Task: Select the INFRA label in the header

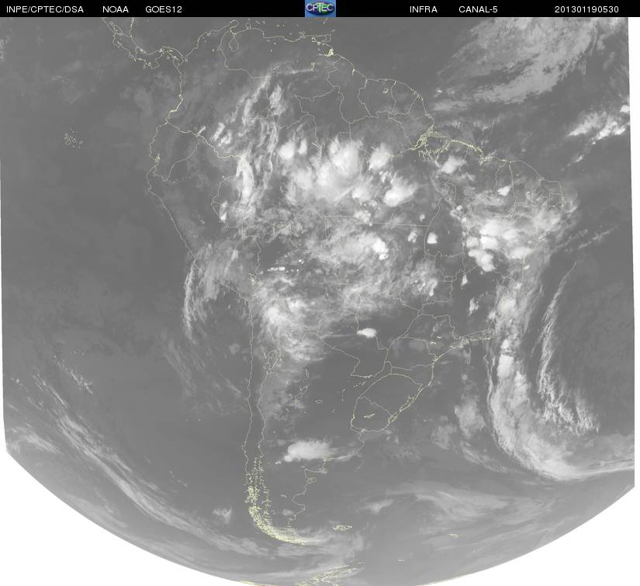Action: [424, 9]
